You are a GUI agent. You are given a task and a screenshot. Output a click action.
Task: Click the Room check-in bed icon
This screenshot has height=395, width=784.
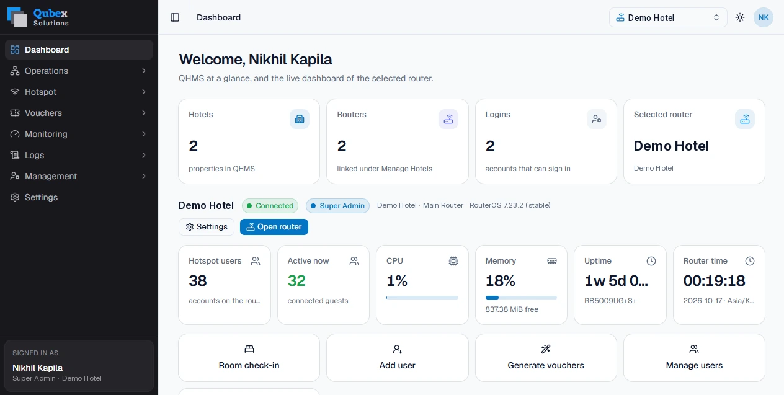click(x=249, y=349)
